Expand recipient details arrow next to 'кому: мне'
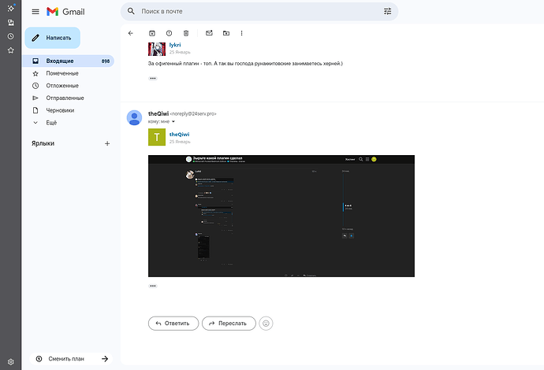544x370 pixels. (173, 121)
